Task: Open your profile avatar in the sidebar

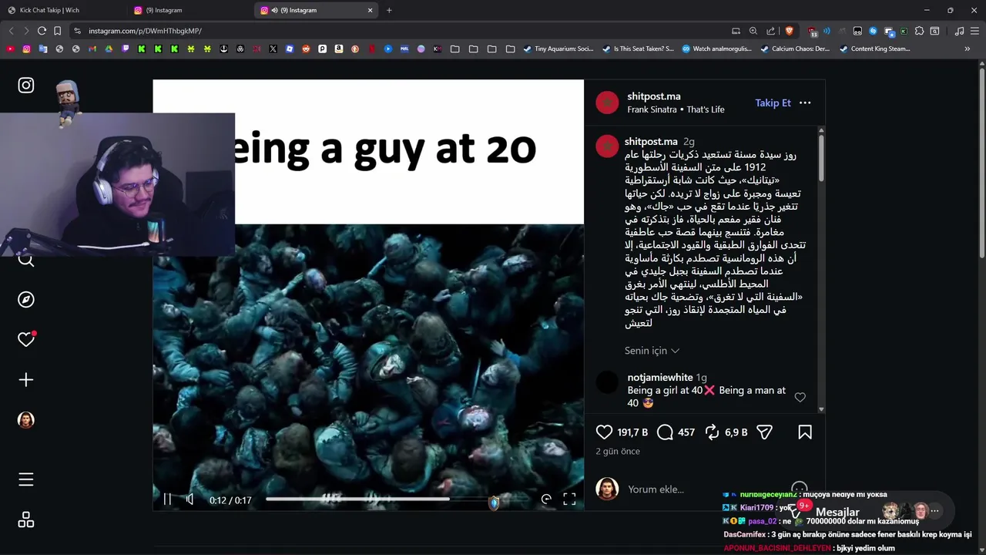Action: (x=26, y=420)
